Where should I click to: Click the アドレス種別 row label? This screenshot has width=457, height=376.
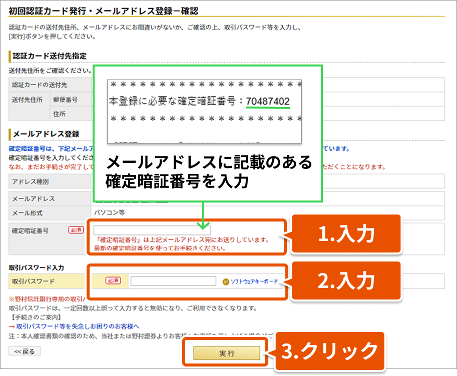tap(31, 181)
